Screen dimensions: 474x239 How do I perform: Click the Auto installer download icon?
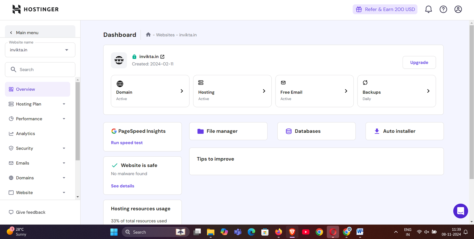[377, 131]
